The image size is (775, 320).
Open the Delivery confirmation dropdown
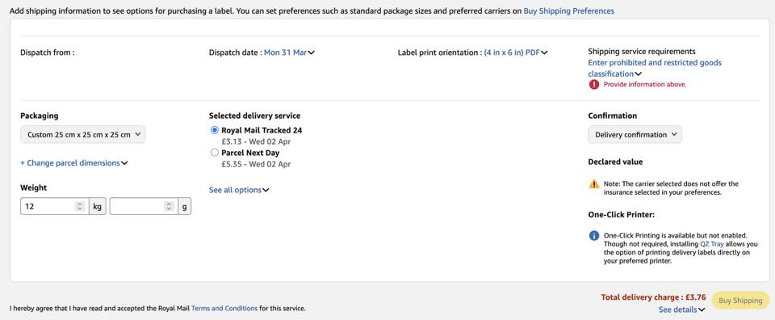pyautogui.click(x=635, y=134)
